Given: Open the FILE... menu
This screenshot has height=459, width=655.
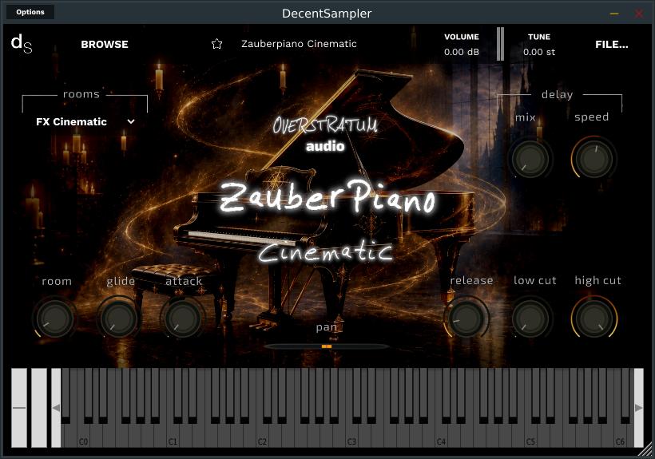Looking at the screenshot, I should [x=612, y=44].
